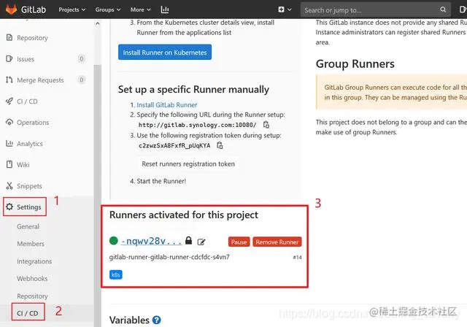Click the URL http://gitlab.synology.com:10080/

pos(198,125)
